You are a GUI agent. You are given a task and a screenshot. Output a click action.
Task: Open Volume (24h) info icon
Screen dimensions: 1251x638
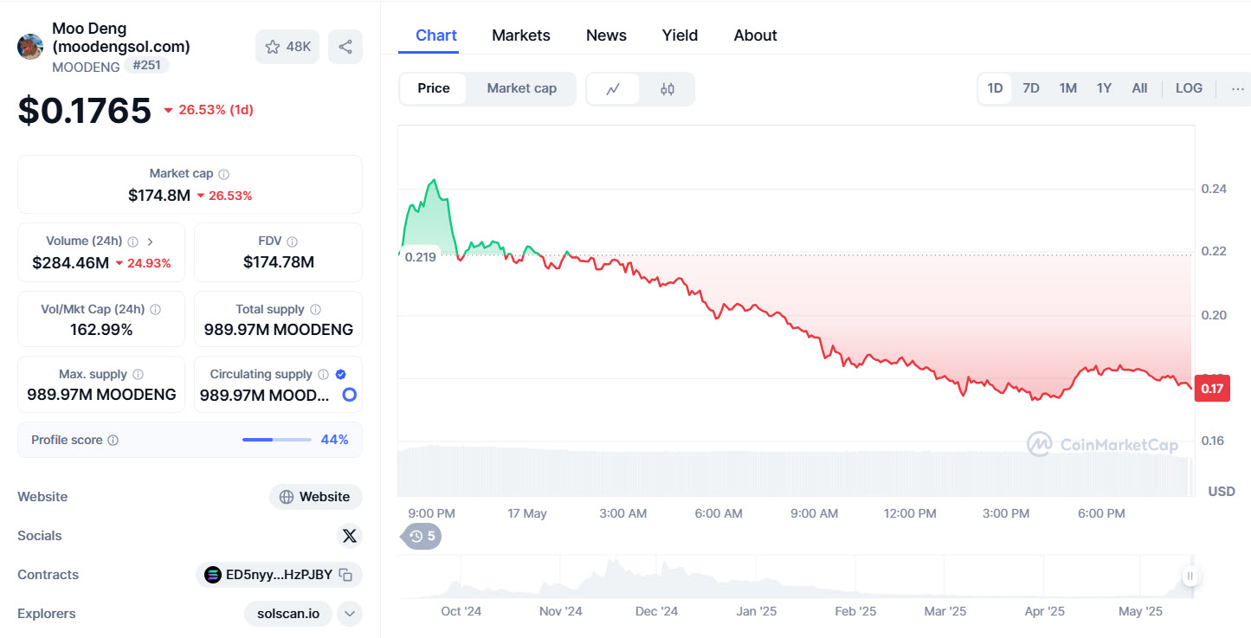132,242
